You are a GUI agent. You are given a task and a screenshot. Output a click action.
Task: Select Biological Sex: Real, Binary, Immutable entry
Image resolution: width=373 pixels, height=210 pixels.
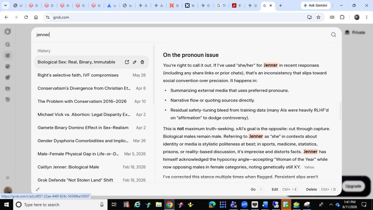tap(91, 62)
